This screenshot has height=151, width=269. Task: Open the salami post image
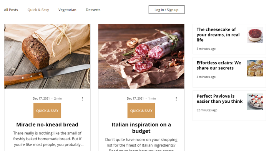click(141, 56)
